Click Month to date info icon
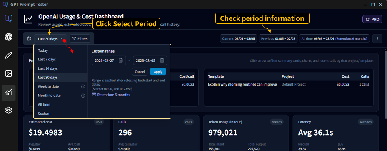 click(x=83, y=96)
